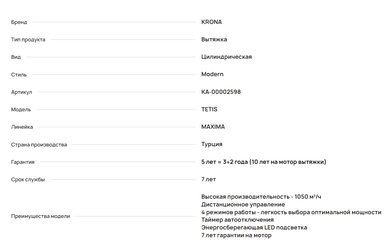Click the TETIS model name

point(209,109)
